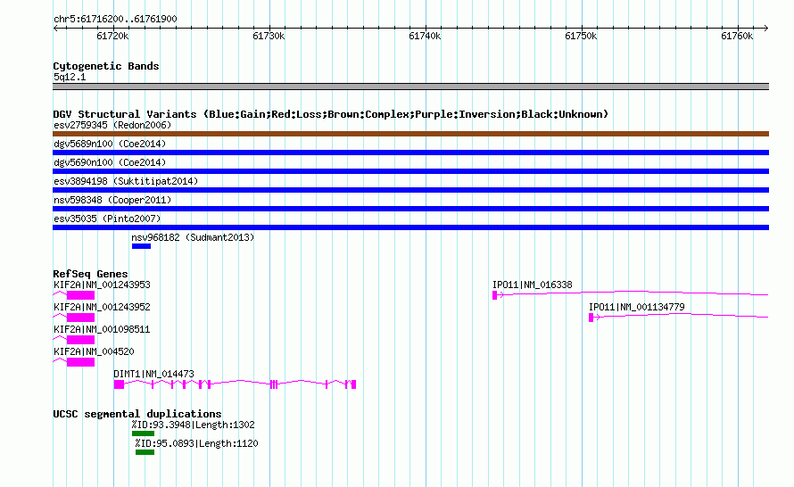Open DIMT1|NM_014473 gene label

pos(154,374)
